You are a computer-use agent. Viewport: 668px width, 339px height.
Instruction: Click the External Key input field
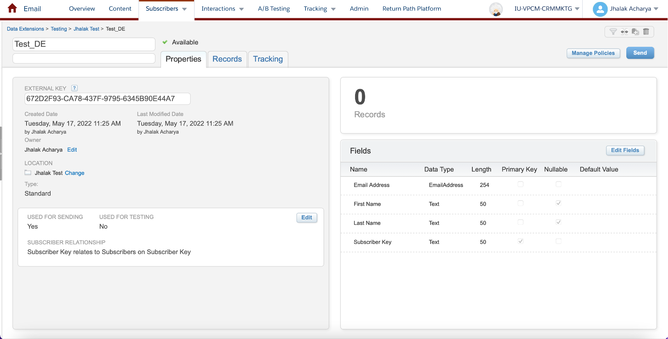(107, 99)
